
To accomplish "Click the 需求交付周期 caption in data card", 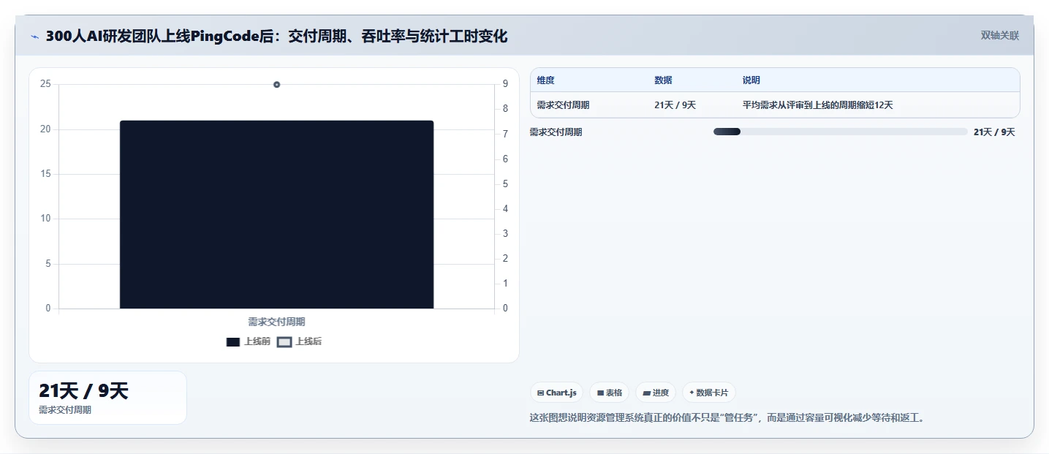I will pyautogui.click(x=65, y=410).
